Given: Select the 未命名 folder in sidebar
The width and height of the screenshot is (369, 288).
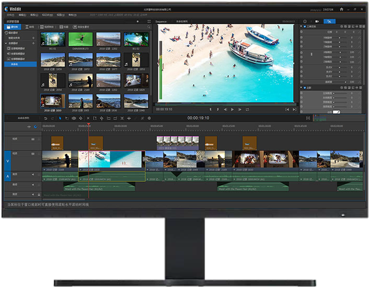Looking at the screenshot, I should point(14,64).
